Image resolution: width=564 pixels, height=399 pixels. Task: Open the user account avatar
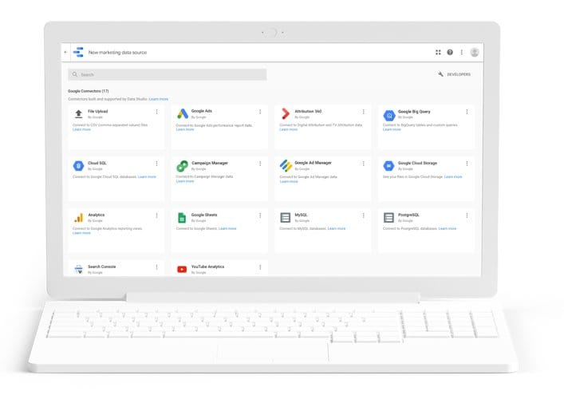(475, 52)
